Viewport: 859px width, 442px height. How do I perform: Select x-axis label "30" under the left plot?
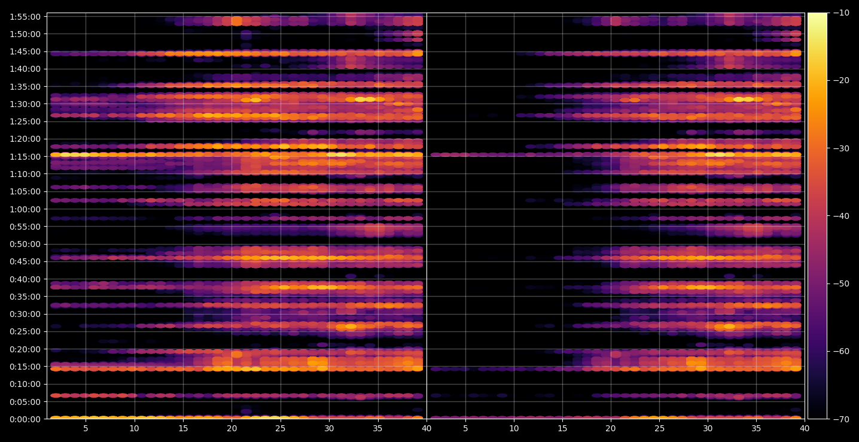point(329,428)
